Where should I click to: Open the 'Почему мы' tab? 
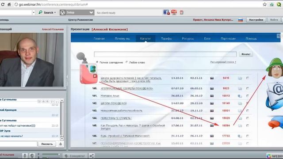click(122, 38)
